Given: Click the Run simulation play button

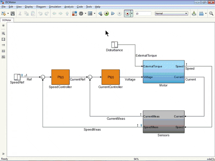Looking at the screenshot, I should coord(106,13).
